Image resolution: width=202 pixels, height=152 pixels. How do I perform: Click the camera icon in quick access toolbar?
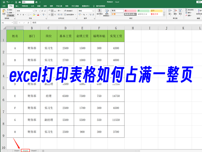(20, 2)
